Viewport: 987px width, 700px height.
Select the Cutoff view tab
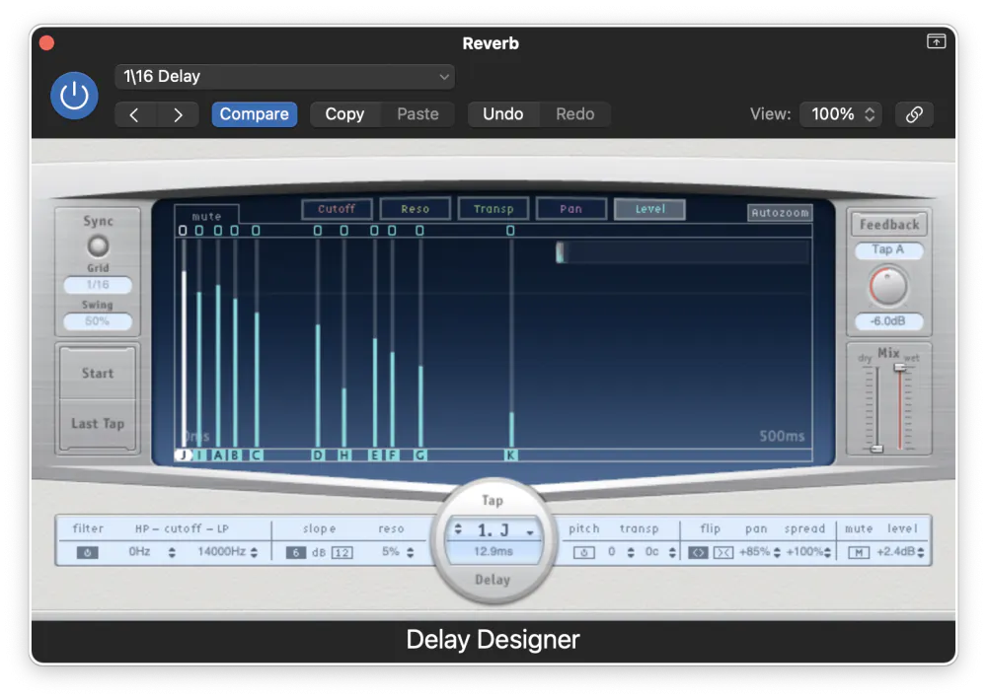337,209
